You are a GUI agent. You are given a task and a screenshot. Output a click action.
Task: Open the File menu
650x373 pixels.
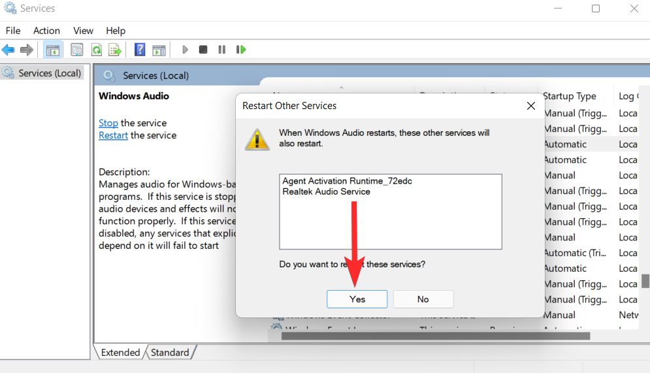coord(13,31)
